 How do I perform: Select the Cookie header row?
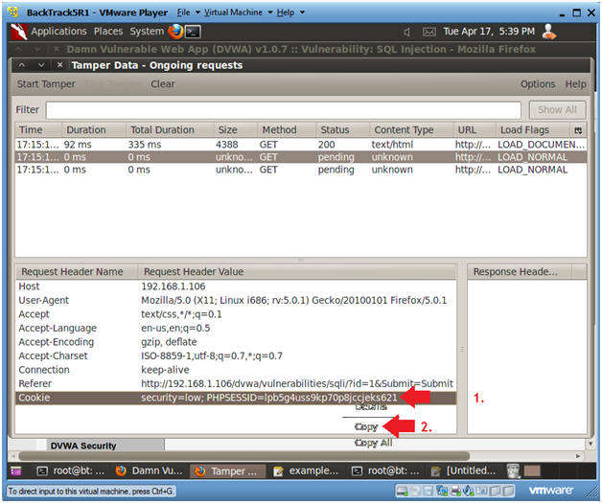(236, 398)
